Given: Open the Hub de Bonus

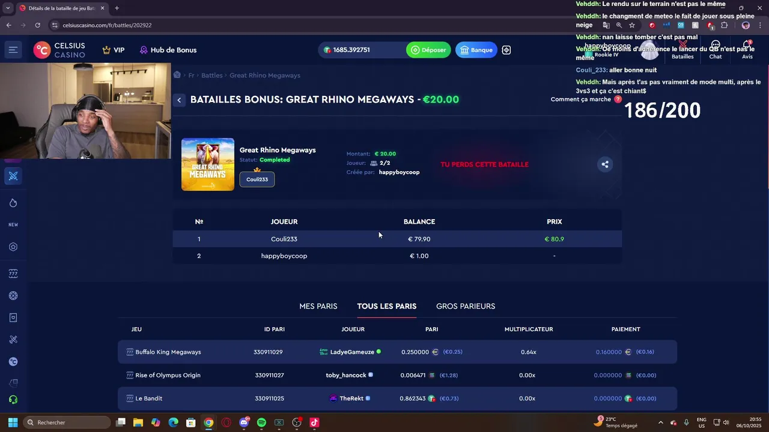Looking at the screenshot, I should pos(168,50).
